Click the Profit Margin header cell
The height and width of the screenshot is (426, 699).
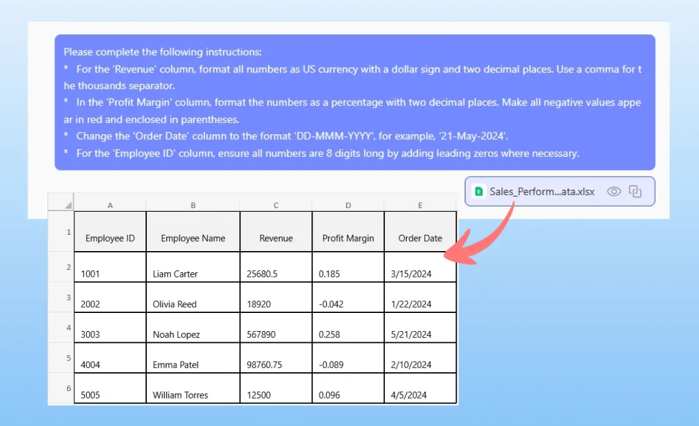pyautogui.click(x=348, y=238)
